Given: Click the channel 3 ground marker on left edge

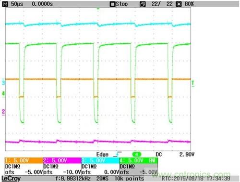Looking at the screenshot, I should coord(3,83).
